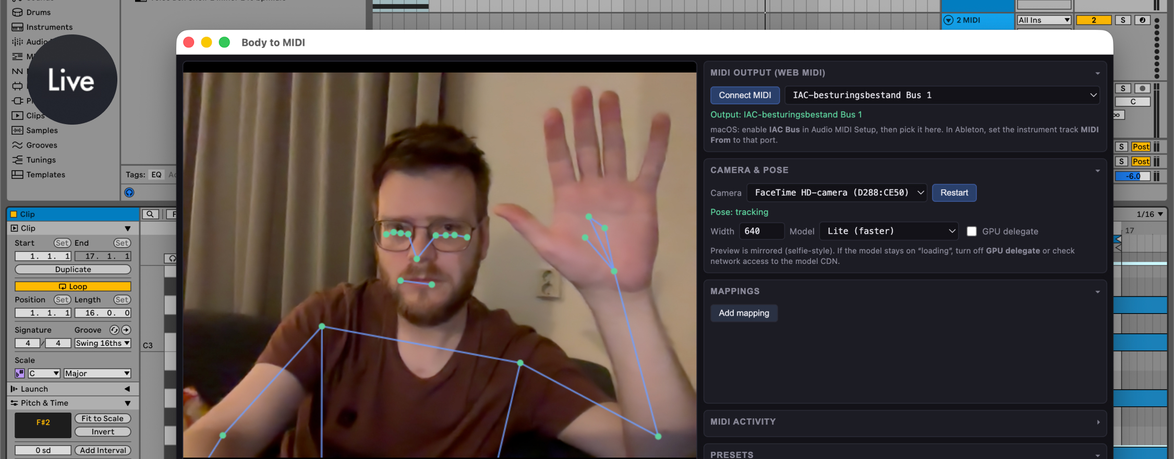This screenshot has height=459, width=1174.
Task: Click the Invert button
Action: (x=103, y=432)
